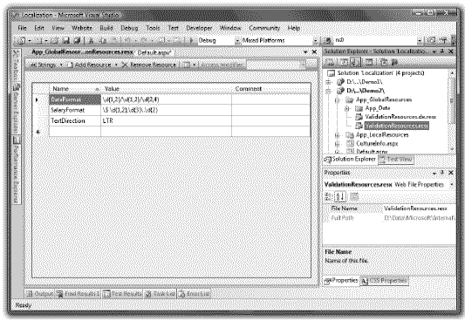The image size is (465, 321).
Task: Switch to the Test View tab
Action: tap(396, 160)
